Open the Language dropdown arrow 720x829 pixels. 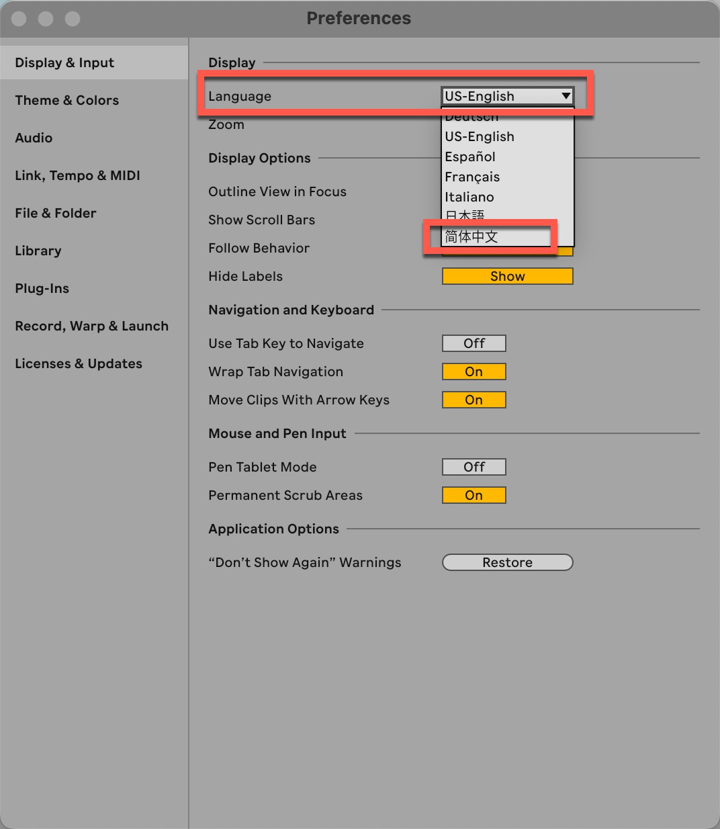tap(566, 96)
